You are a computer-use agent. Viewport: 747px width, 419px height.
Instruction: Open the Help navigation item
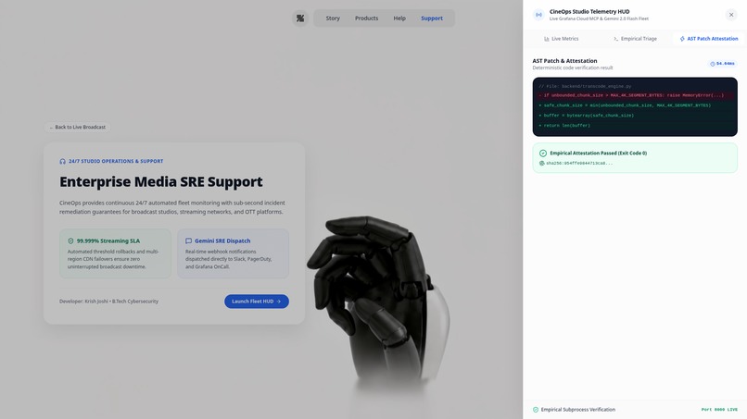point(399,18)
